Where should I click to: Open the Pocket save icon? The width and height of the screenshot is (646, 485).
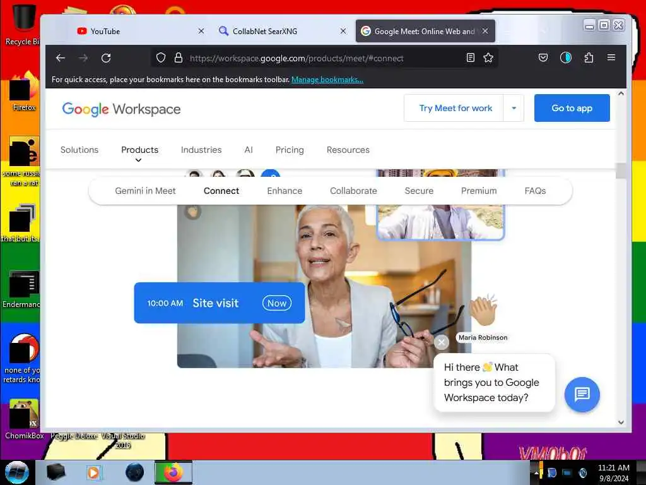pyautogui.click(x=543, y=57)
